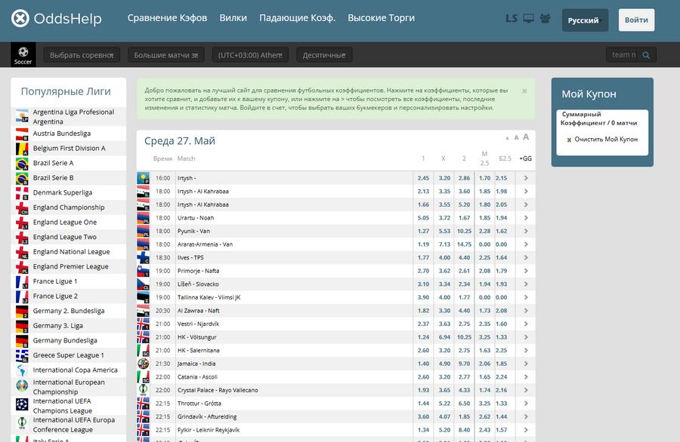Open the Сравнение Кэфов menu
The height and width of the screenshot is (442, 680).
pyautogui.click(x=167, y=18)
